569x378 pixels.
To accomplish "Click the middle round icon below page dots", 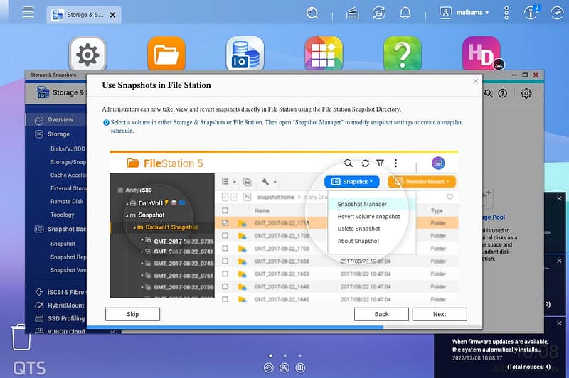I will pos(284,368).
